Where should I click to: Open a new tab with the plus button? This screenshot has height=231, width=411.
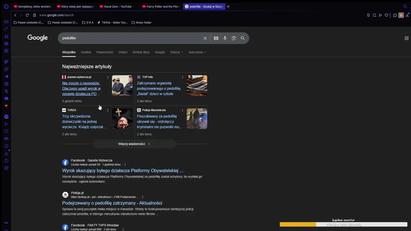pos(228,6)
